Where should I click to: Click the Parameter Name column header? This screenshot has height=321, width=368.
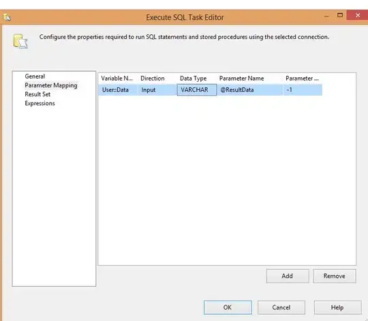pos(241,79)
